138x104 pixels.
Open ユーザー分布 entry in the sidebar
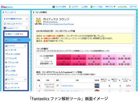point(12,84)
